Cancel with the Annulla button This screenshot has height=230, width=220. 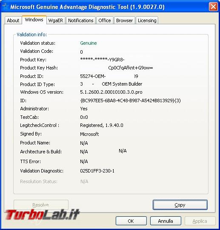(x=166, y=221)
